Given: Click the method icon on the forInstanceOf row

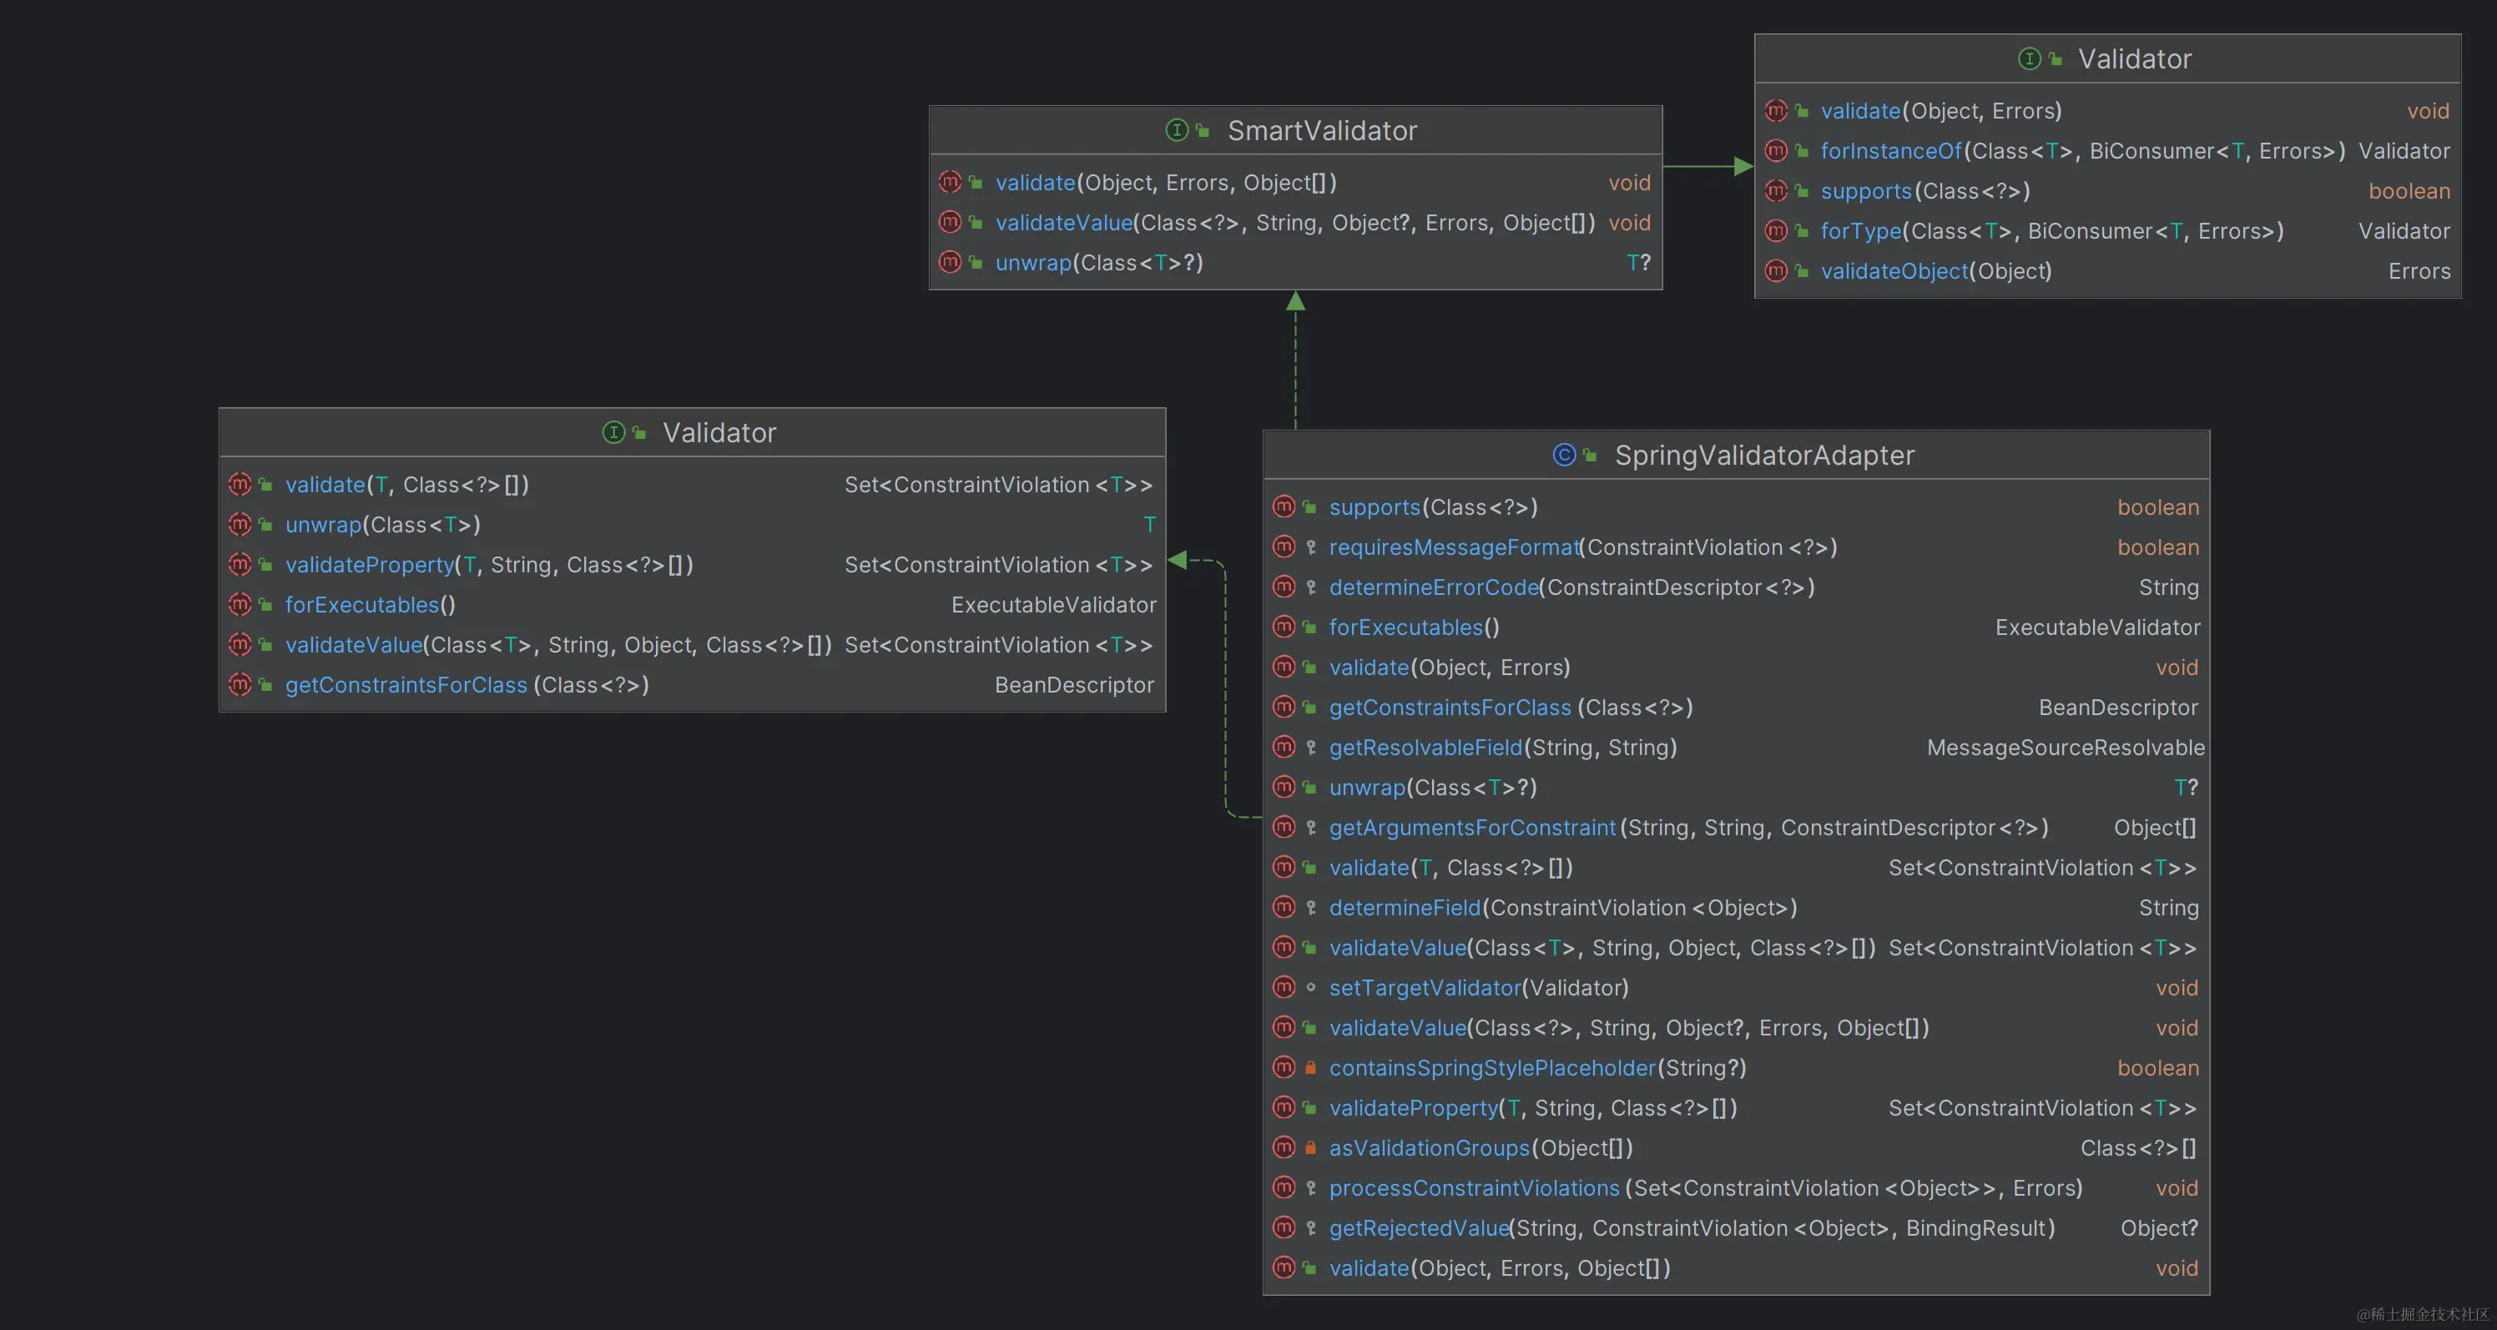Looking at the screenshot, I should click(x=1776, y=150).
